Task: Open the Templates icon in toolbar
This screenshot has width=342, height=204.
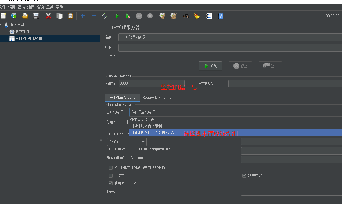Action: [14, 16]
